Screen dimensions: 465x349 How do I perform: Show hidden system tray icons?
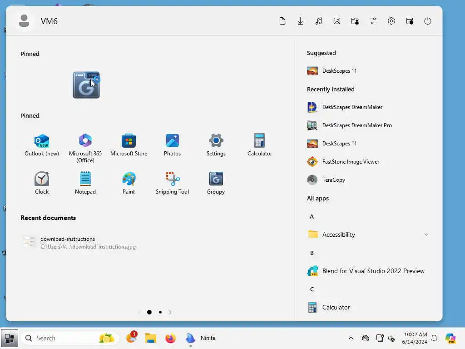pyautogui.click(x=351, y=338)
